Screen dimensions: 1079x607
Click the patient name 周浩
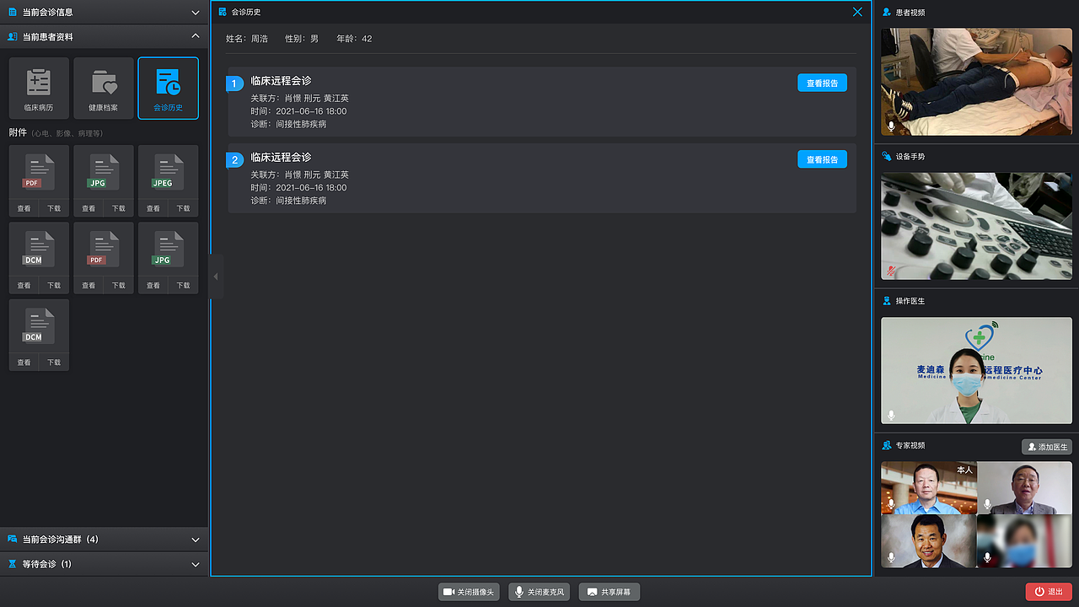[x=260, y=39]
